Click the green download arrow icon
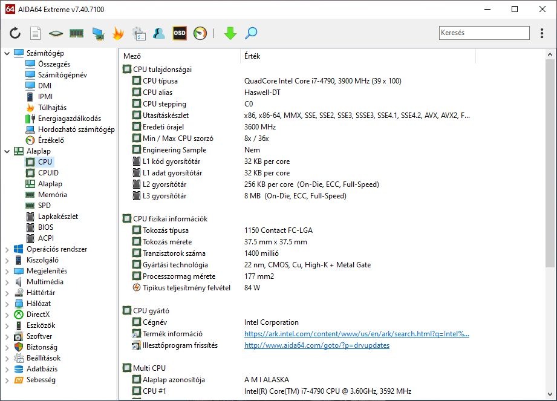Image resolution: width=557 pixels, height=401 pixels. pos(230,33)
